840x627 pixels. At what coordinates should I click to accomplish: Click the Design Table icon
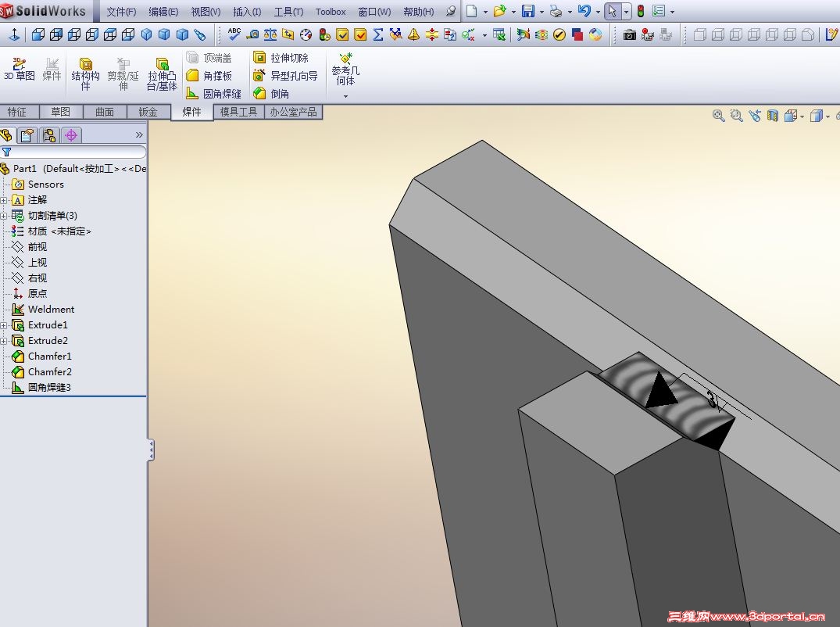(x=499, y=35)
